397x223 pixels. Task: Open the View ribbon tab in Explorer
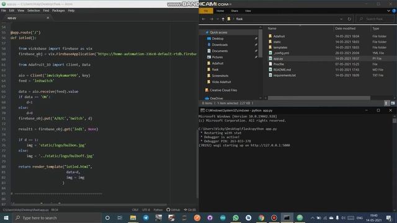248,11
